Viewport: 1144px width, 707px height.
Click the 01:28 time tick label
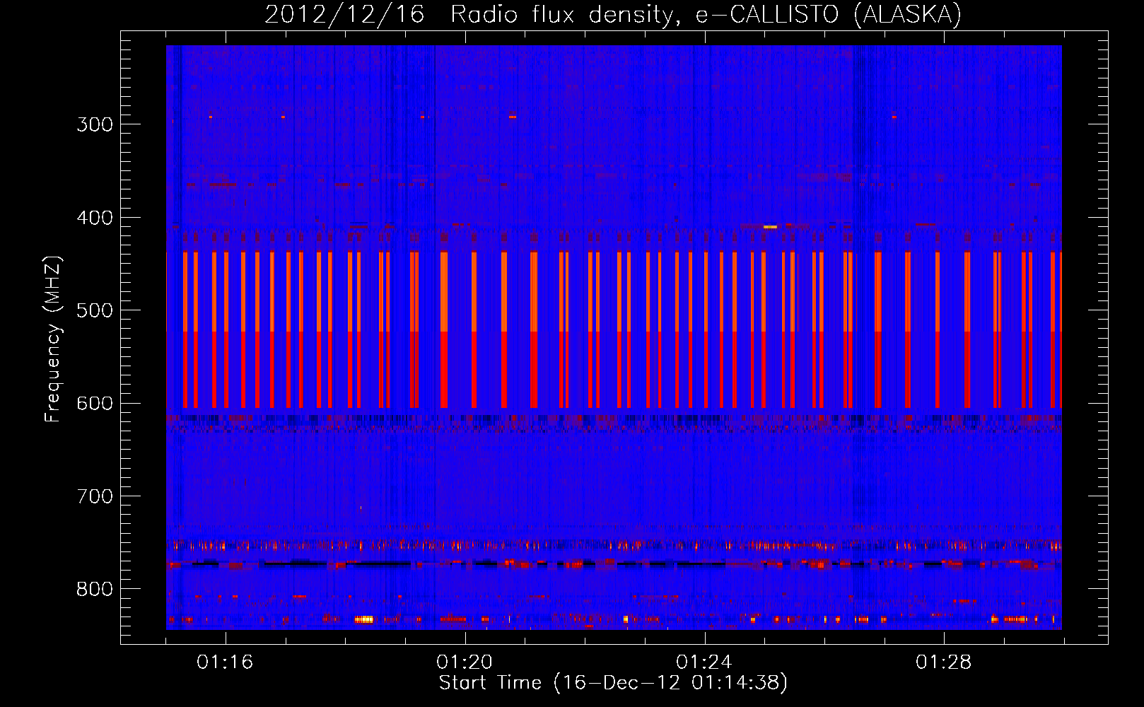click(x=944, y=662)
